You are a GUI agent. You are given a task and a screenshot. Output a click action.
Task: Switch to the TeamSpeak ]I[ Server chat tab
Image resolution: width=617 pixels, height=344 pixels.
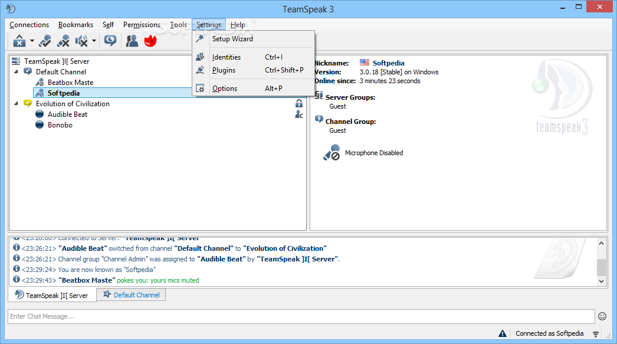52,295
